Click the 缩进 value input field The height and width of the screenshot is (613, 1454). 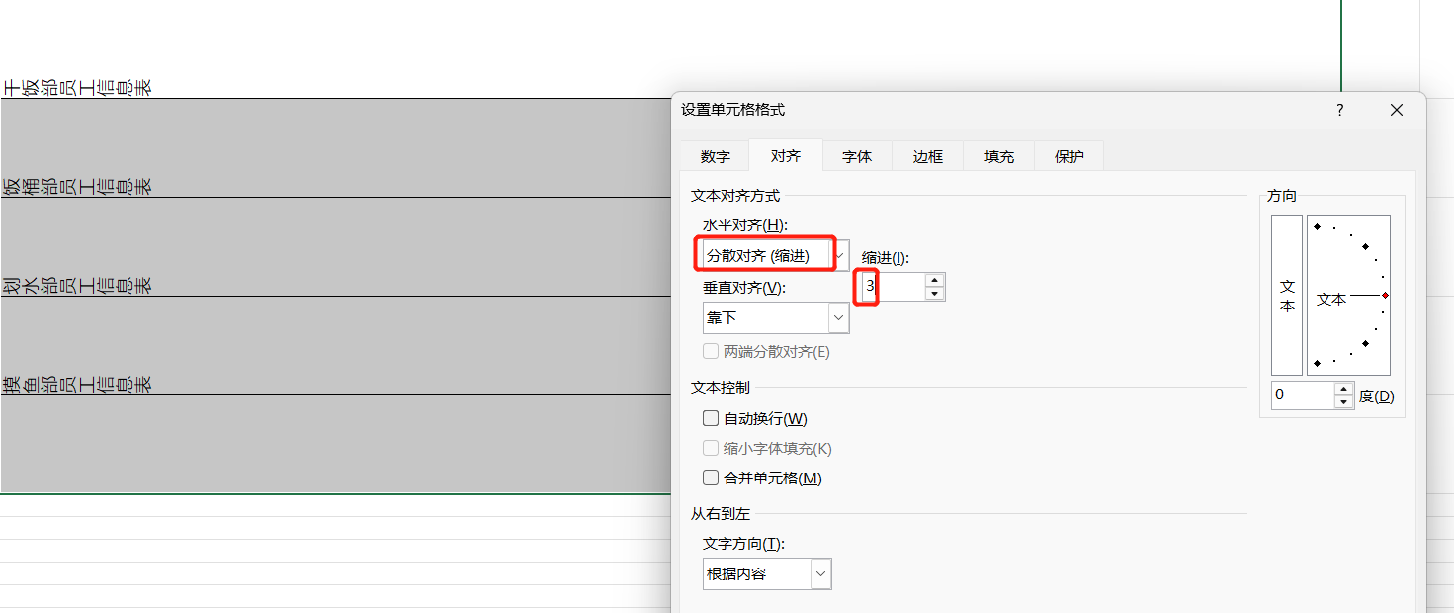[x=894, y=287]
